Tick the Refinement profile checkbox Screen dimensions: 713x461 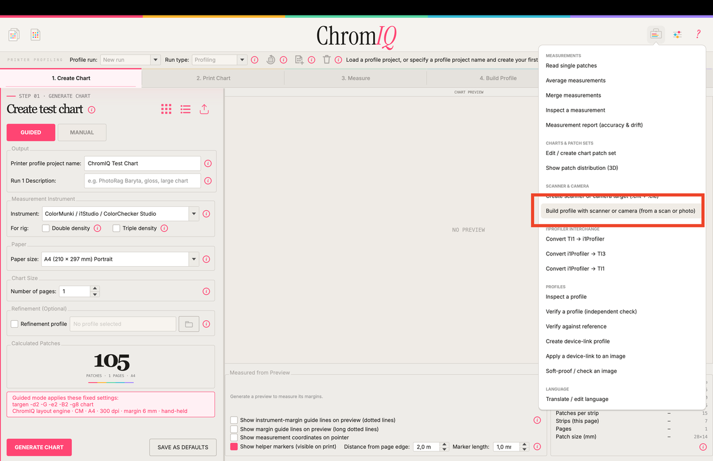point(14,324)
